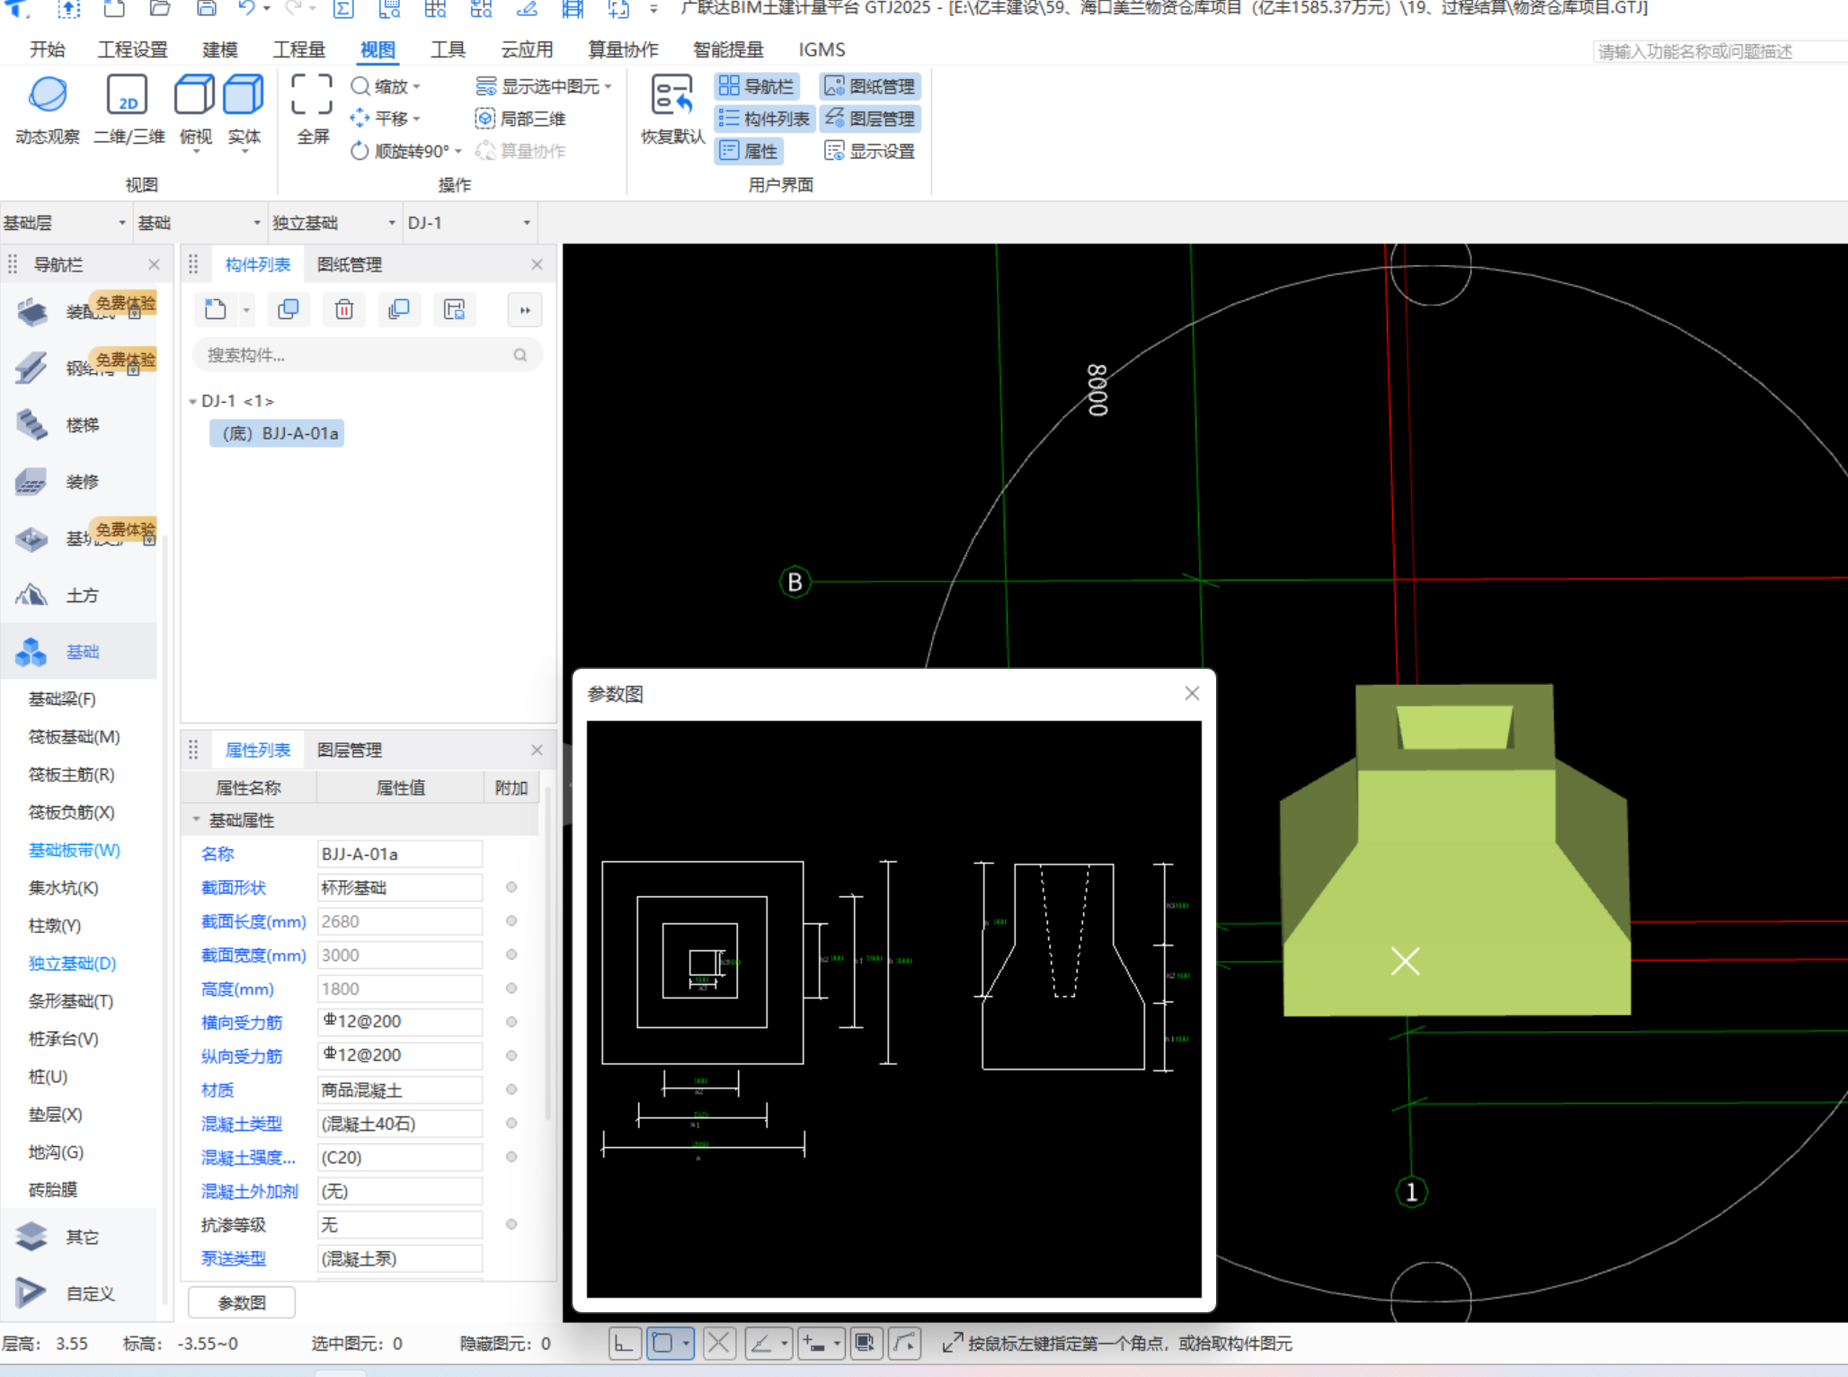Toggle 附加 option for 材质
Screen dimensions: 1848x1377
click(x=511, y=1089)
